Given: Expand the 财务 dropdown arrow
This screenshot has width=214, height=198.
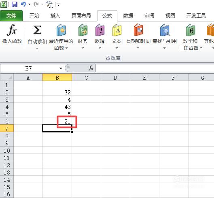Looking at the screenshot, I should (83, 48).
